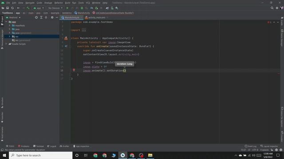Go to next highlighted error arrow
The width and height of the screenshot is (284, 159).
[278, 22]
